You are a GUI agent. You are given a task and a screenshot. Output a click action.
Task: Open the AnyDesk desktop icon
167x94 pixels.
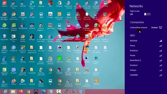click(x=4, y=4)
